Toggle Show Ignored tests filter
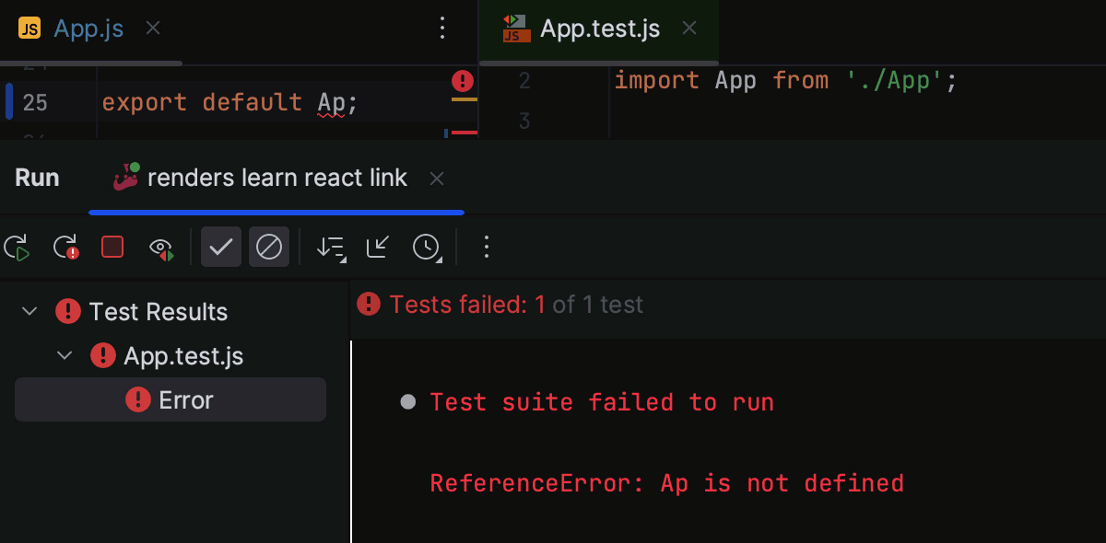1106x543 pixels. point(269,247)
